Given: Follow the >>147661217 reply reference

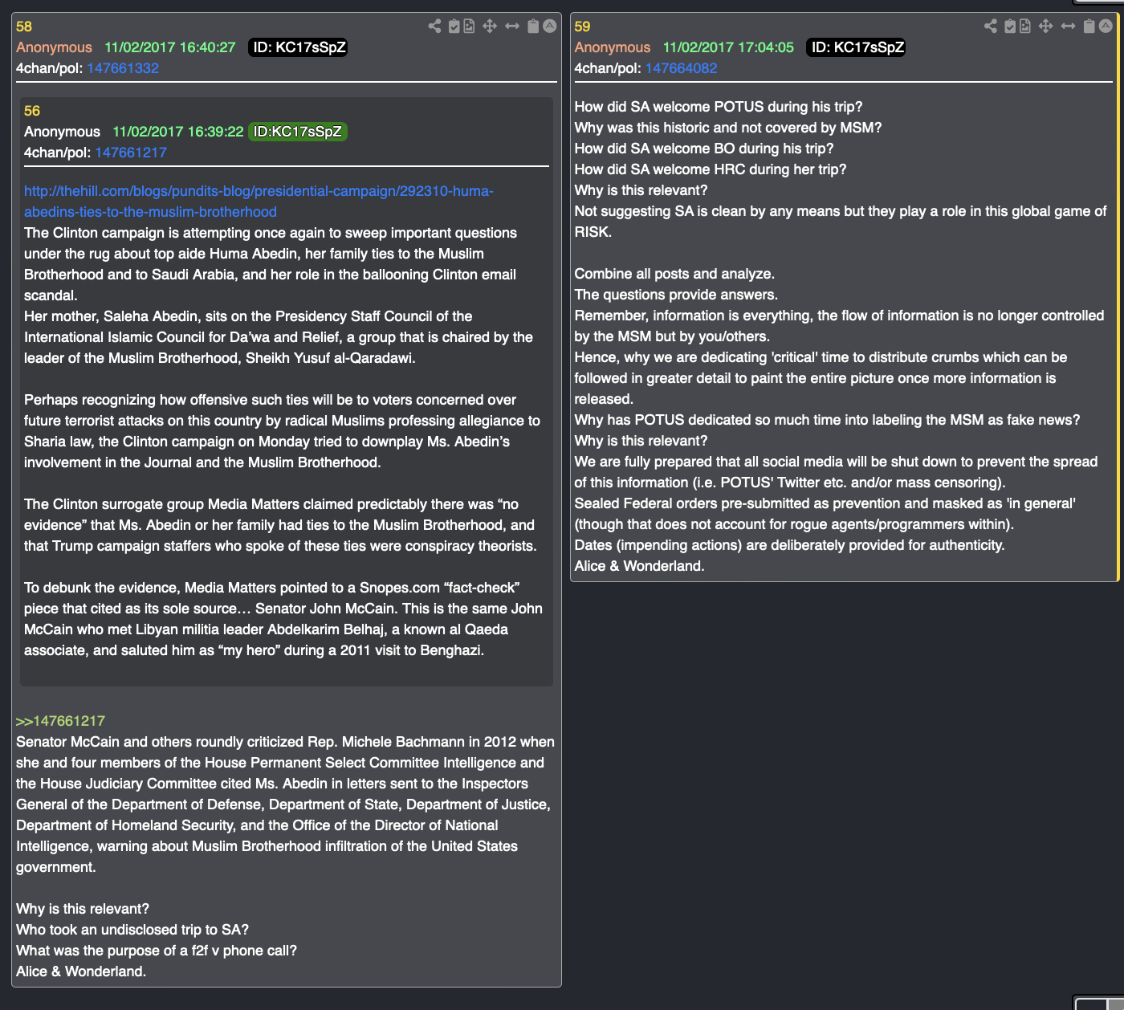Looking at the screenshot, I should click(x=60, y=721).
